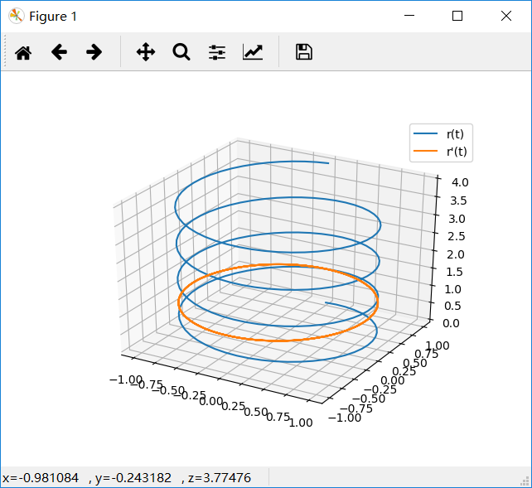The height and width of the screenshot is (488, 532).
Task: Maximize the Figure 1 window
Action: pos(457,16)
